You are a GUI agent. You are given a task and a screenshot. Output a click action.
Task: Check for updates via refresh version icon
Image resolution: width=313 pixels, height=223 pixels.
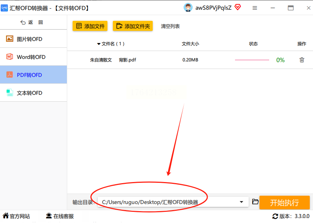pos(275,216)
